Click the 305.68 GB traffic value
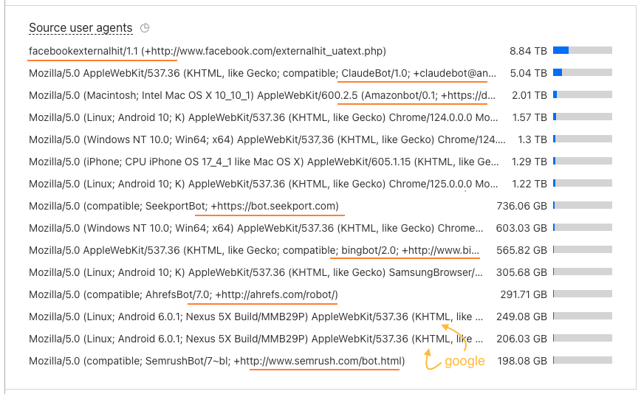 click(x=521, y=272)
